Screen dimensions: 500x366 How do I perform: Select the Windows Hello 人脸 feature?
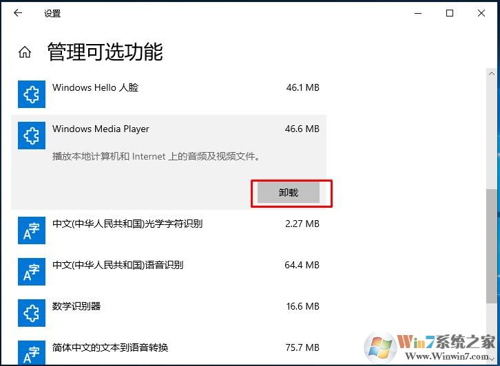(95, 87)
